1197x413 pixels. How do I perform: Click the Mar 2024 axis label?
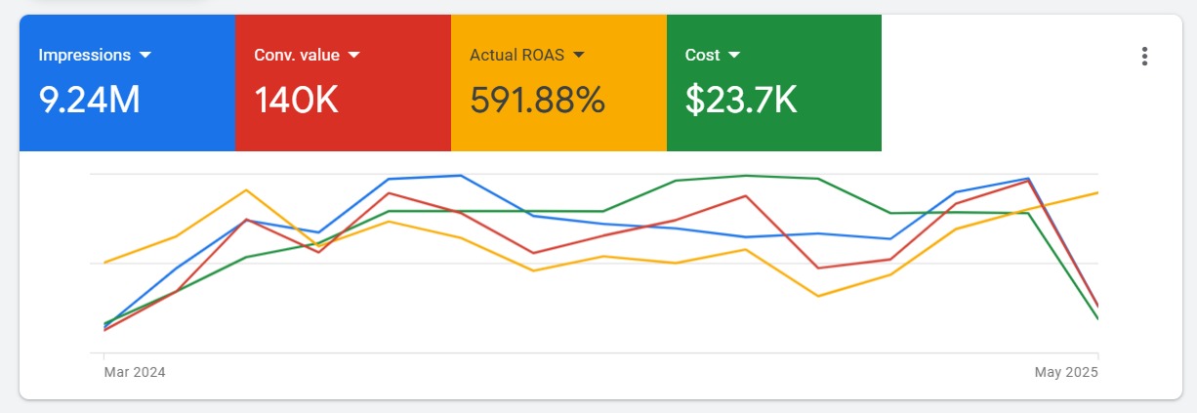[134, 373]
